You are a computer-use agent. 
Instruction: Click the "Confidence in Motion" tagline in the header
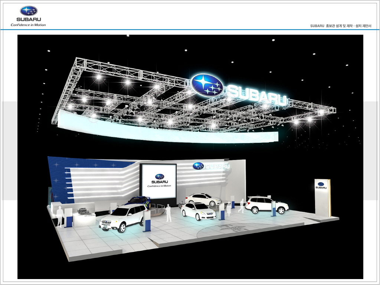point(28,25)
